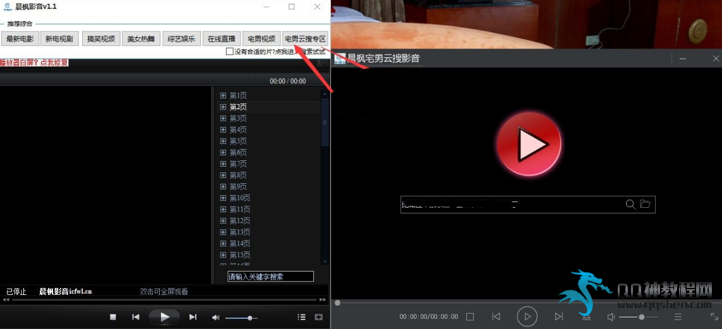The height and width of the screenshot is (329, 722).
Task: Rewind using the small double-left arrow icon
Action: coord(6,299)
